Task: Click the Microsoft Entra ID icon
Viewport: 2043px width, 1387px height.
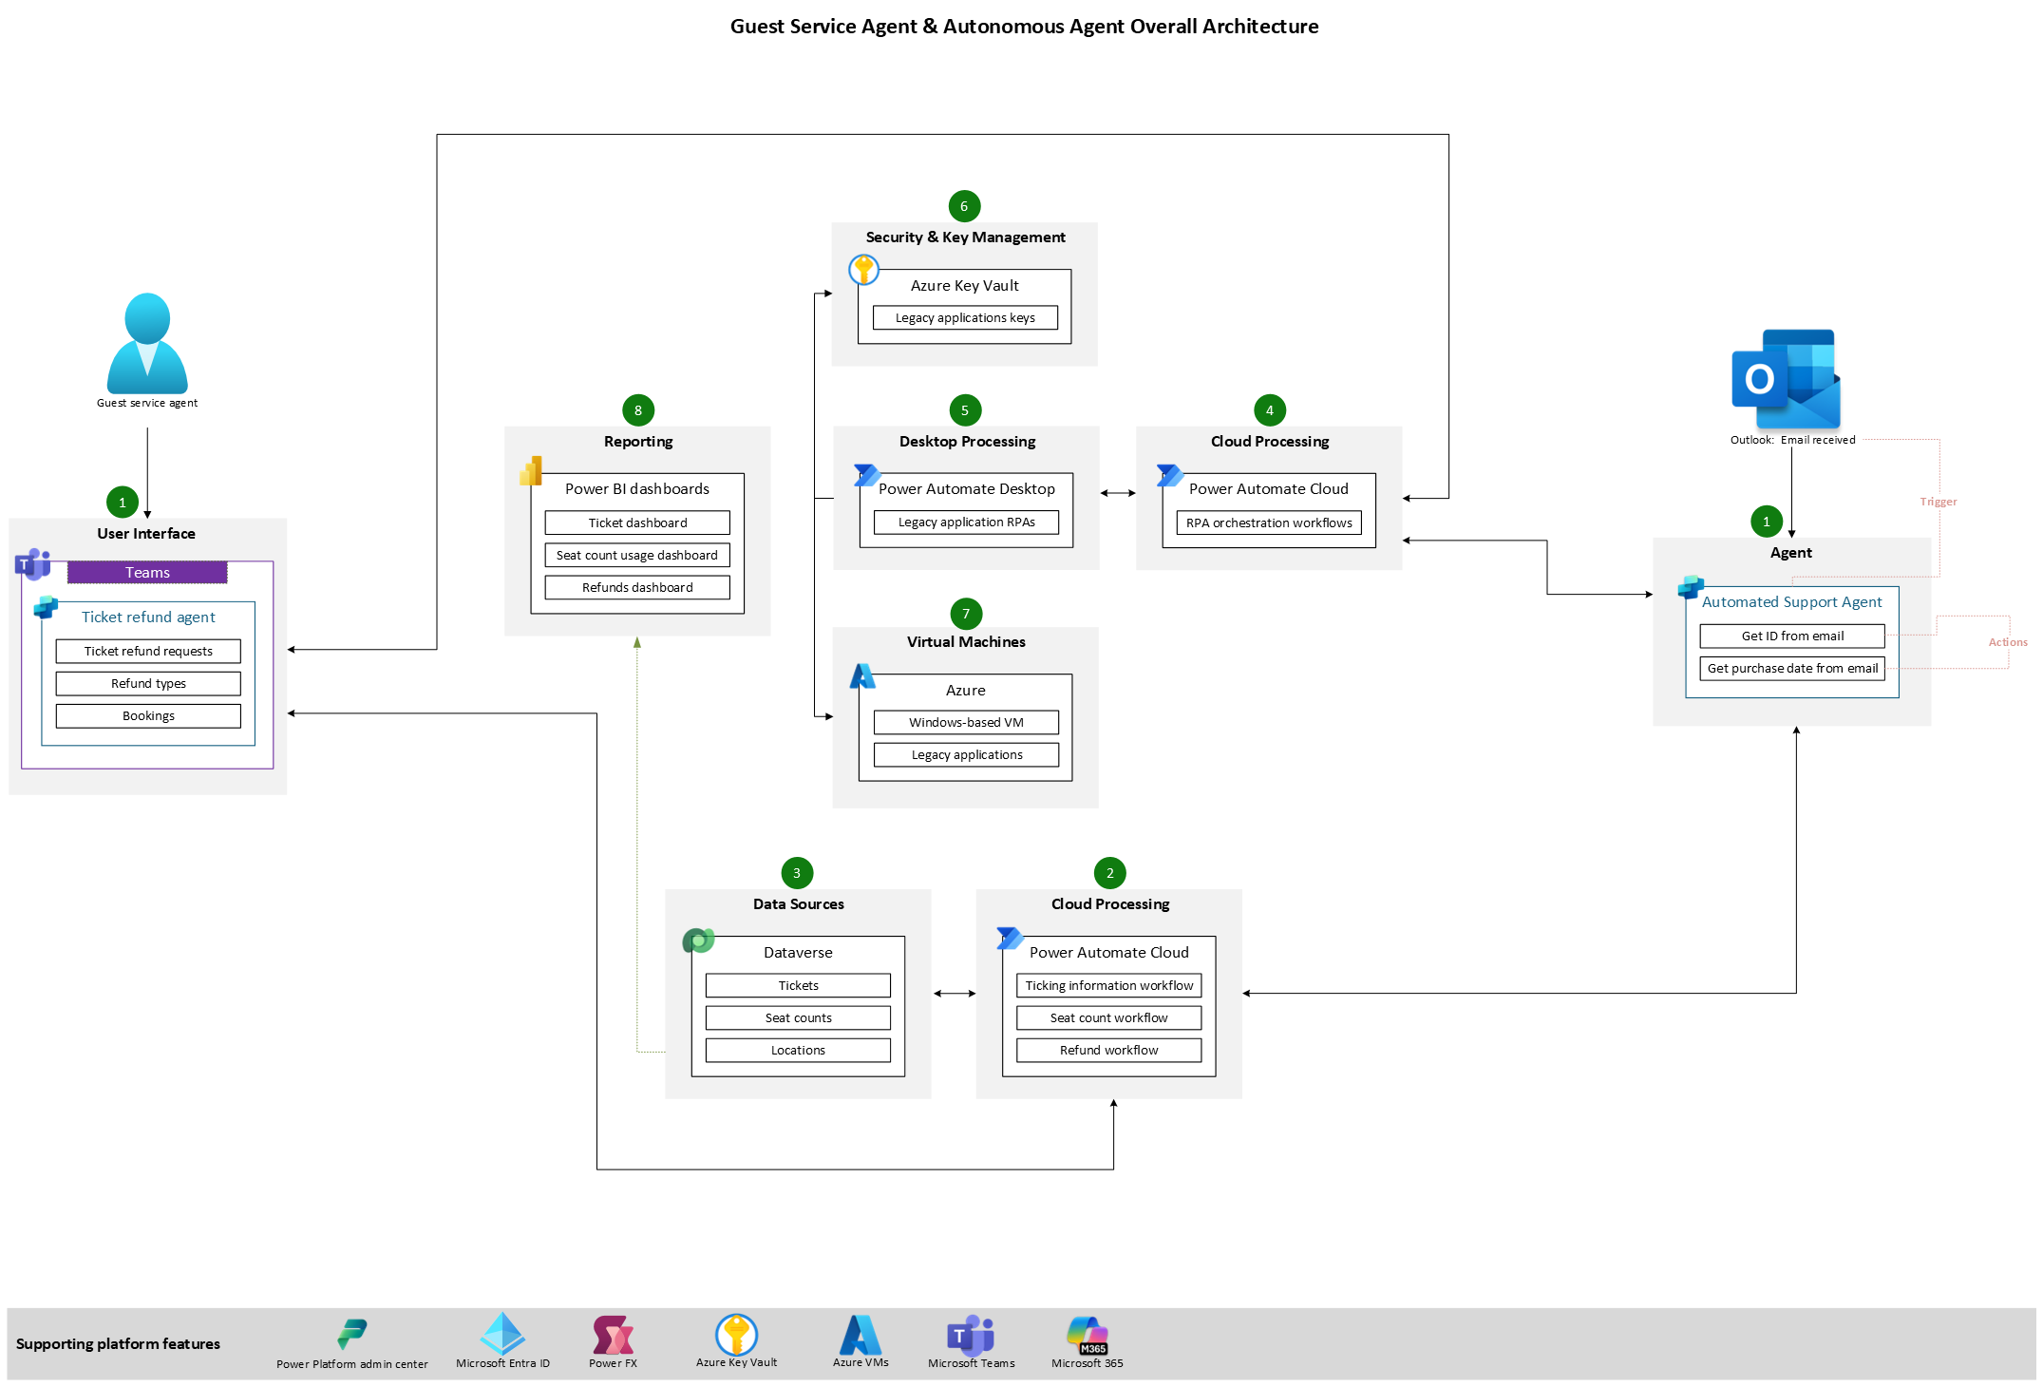Action: (502, 1334)
